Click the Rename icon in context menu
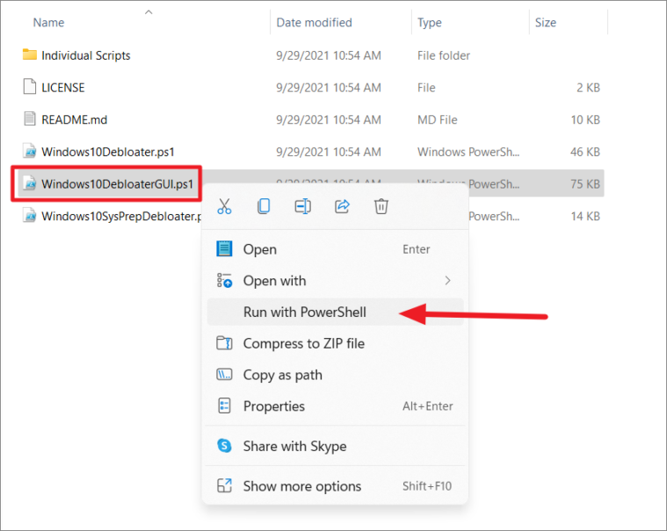Viewport: 667px width, 531px height. click(303, 206)
